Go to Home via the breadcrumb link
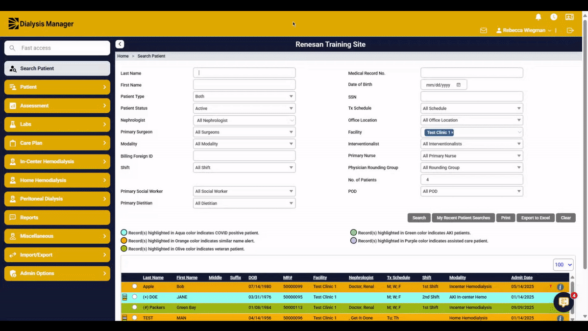The height and width of the screenshot is (331, 588). click(123, 56)
